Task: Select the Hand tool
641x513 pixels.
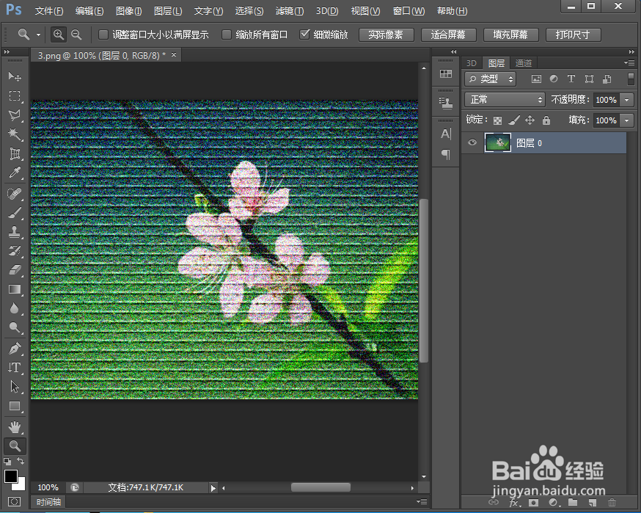Action: coord(15,427)
